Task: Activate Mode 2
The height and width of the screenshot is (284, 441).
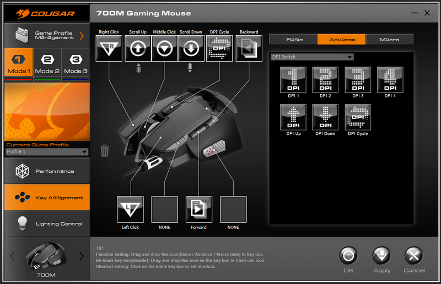Action: coord(47,62)
